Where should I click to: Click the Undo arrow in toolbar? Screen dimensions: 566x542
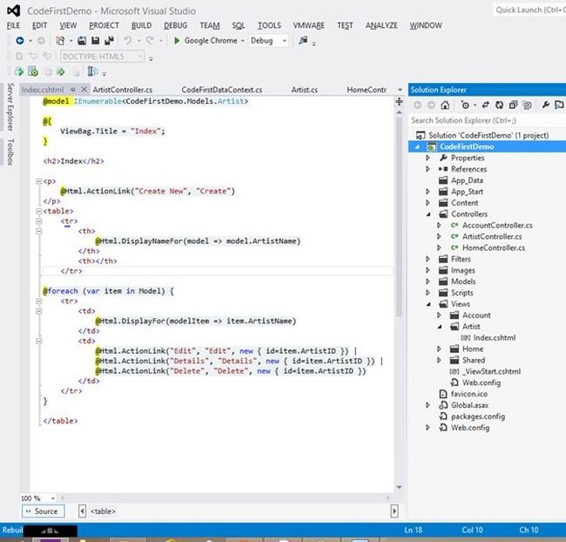pos(128,41)
